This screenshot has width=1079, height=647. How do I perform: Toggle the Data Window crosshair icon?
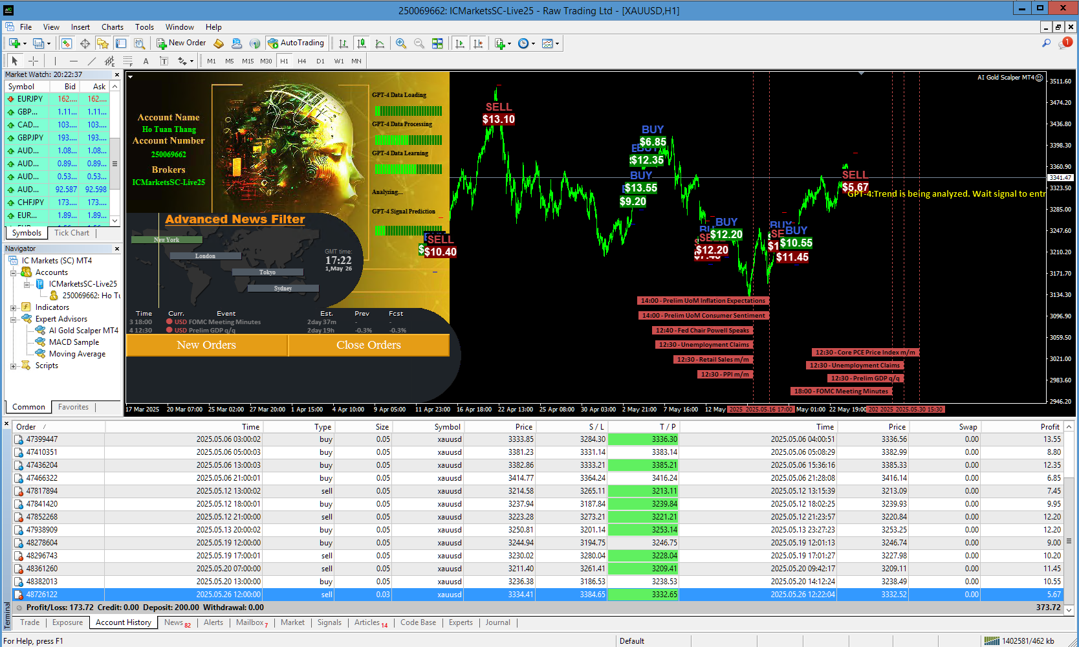point(85,43)
